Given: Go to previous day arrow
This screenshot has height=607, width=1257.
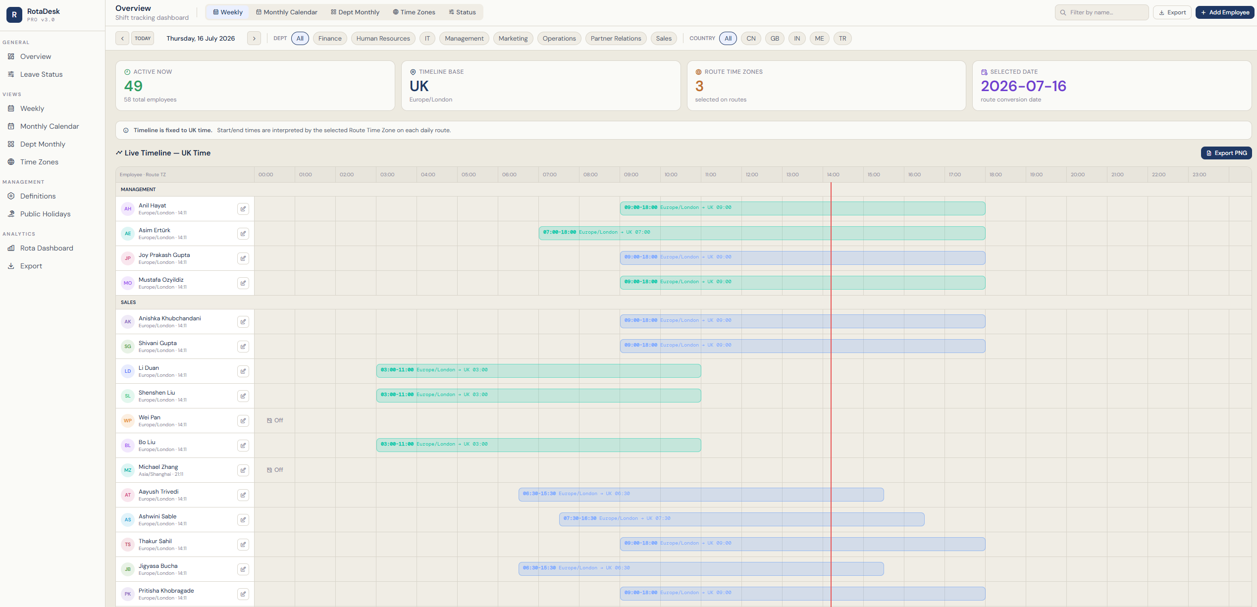Looking at the screenshot, I should click(122, 39).
